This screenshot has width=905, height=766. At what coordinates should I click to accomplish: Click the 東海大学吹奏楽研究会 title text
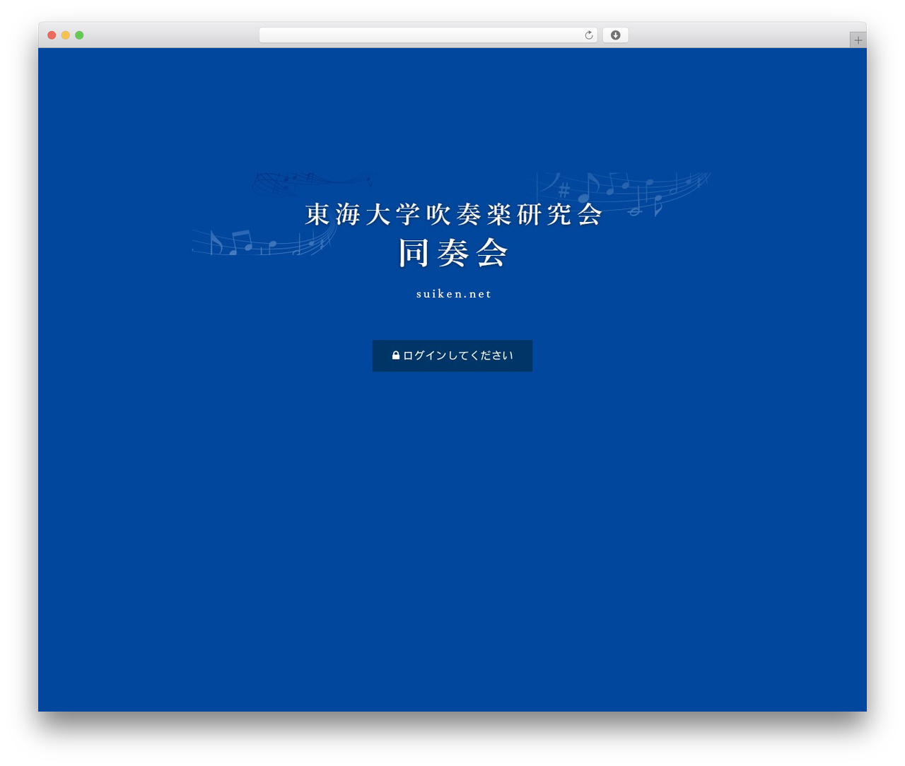[x=453, y=214]
